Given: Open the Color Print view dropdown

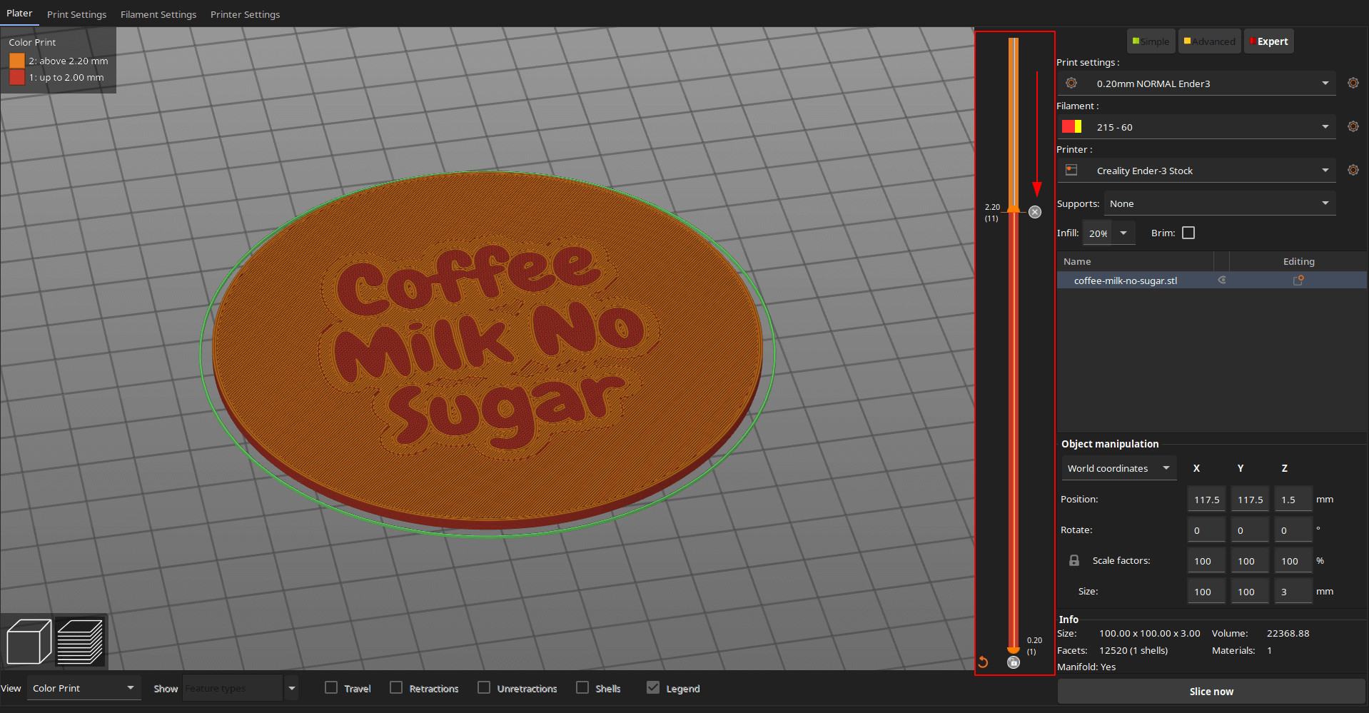Looking at the screenshot, I should pyautogui.click(x=83, y=689).
